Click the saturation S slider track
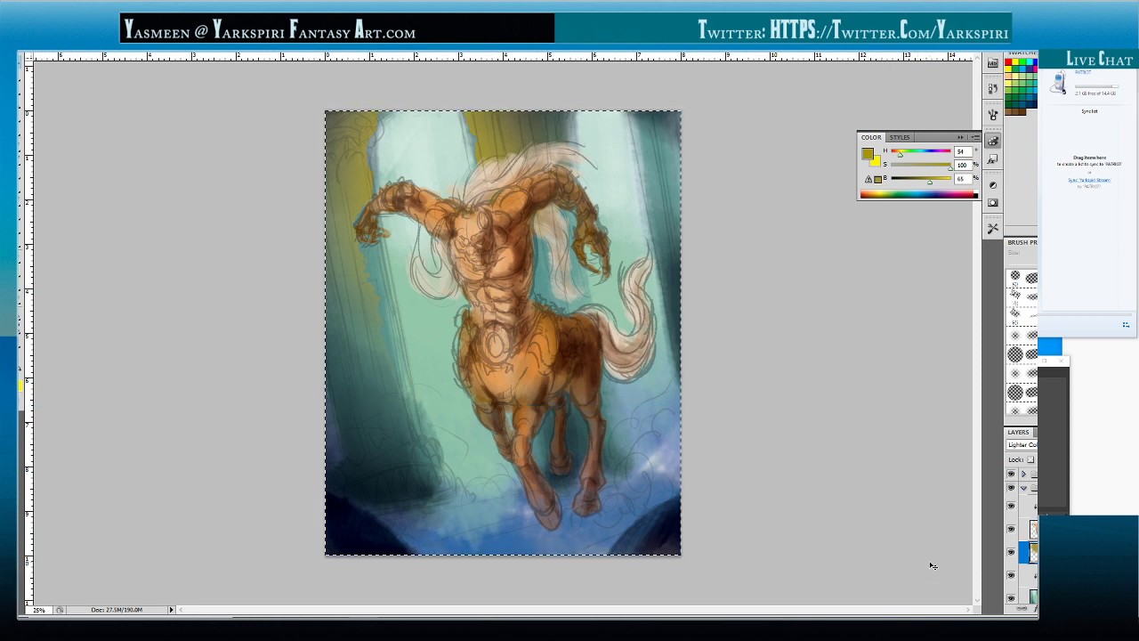This screenshot has width=1139, height=641. 920,165
